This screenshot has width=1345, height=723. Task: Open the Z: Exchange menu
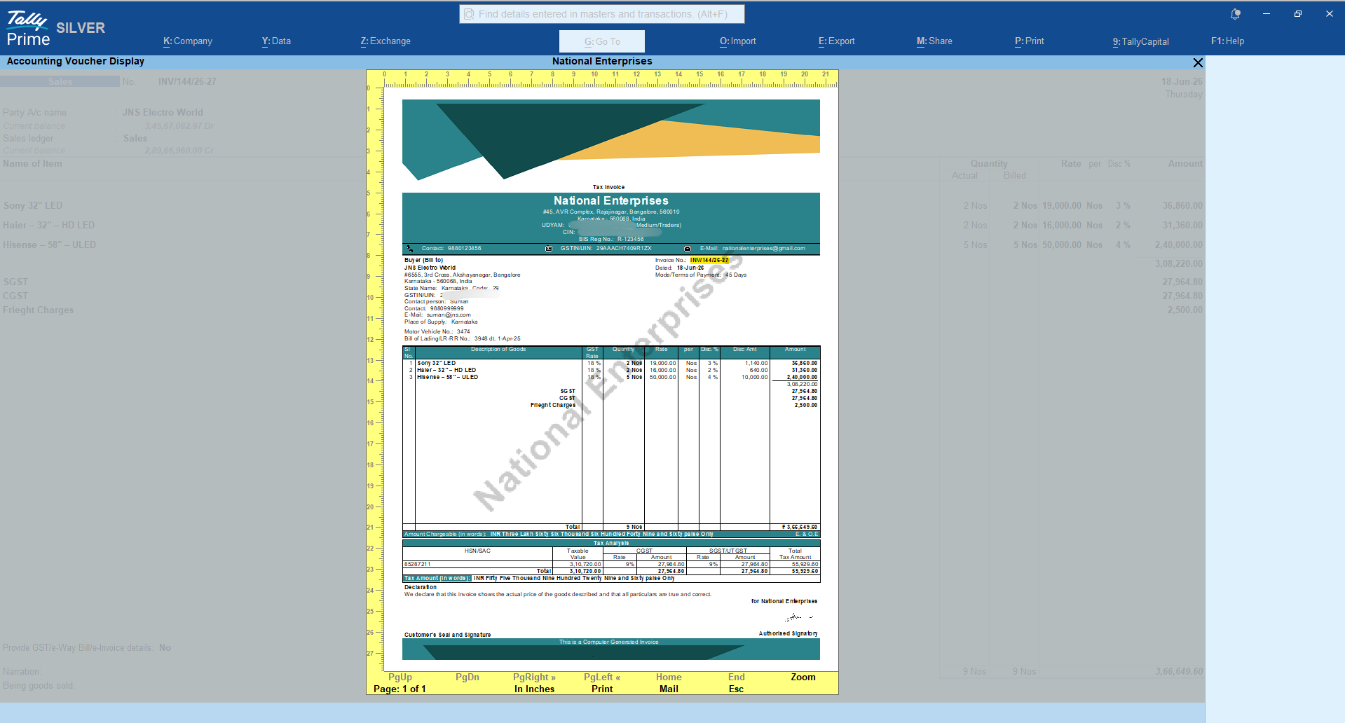click(385, 41)
